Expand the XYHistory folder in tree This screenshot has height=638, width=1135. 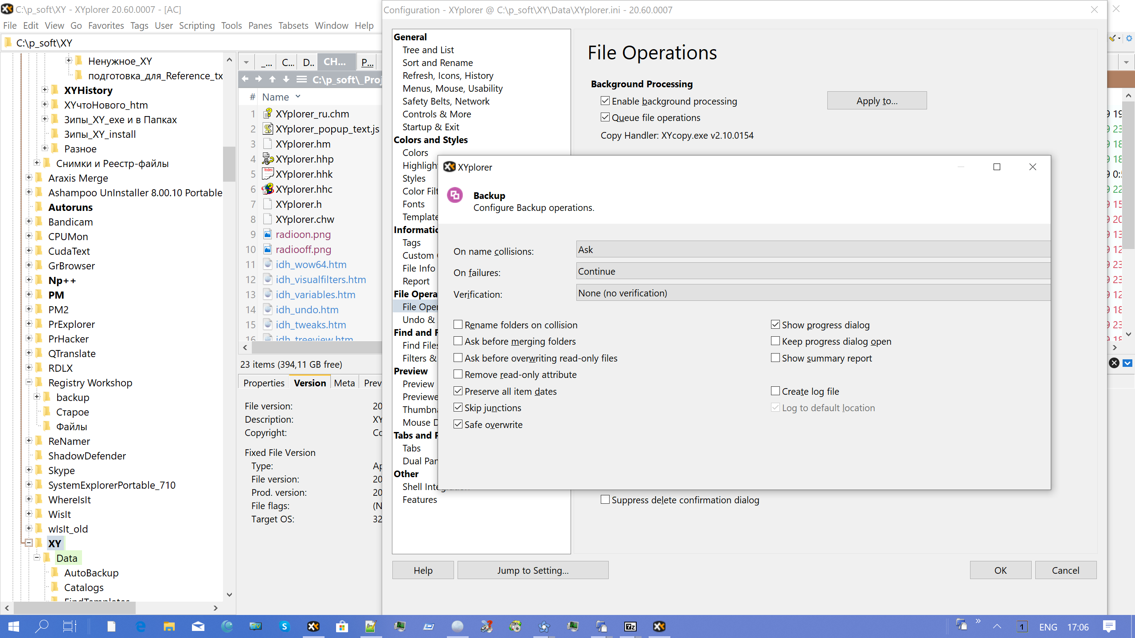tap(45, 90)
